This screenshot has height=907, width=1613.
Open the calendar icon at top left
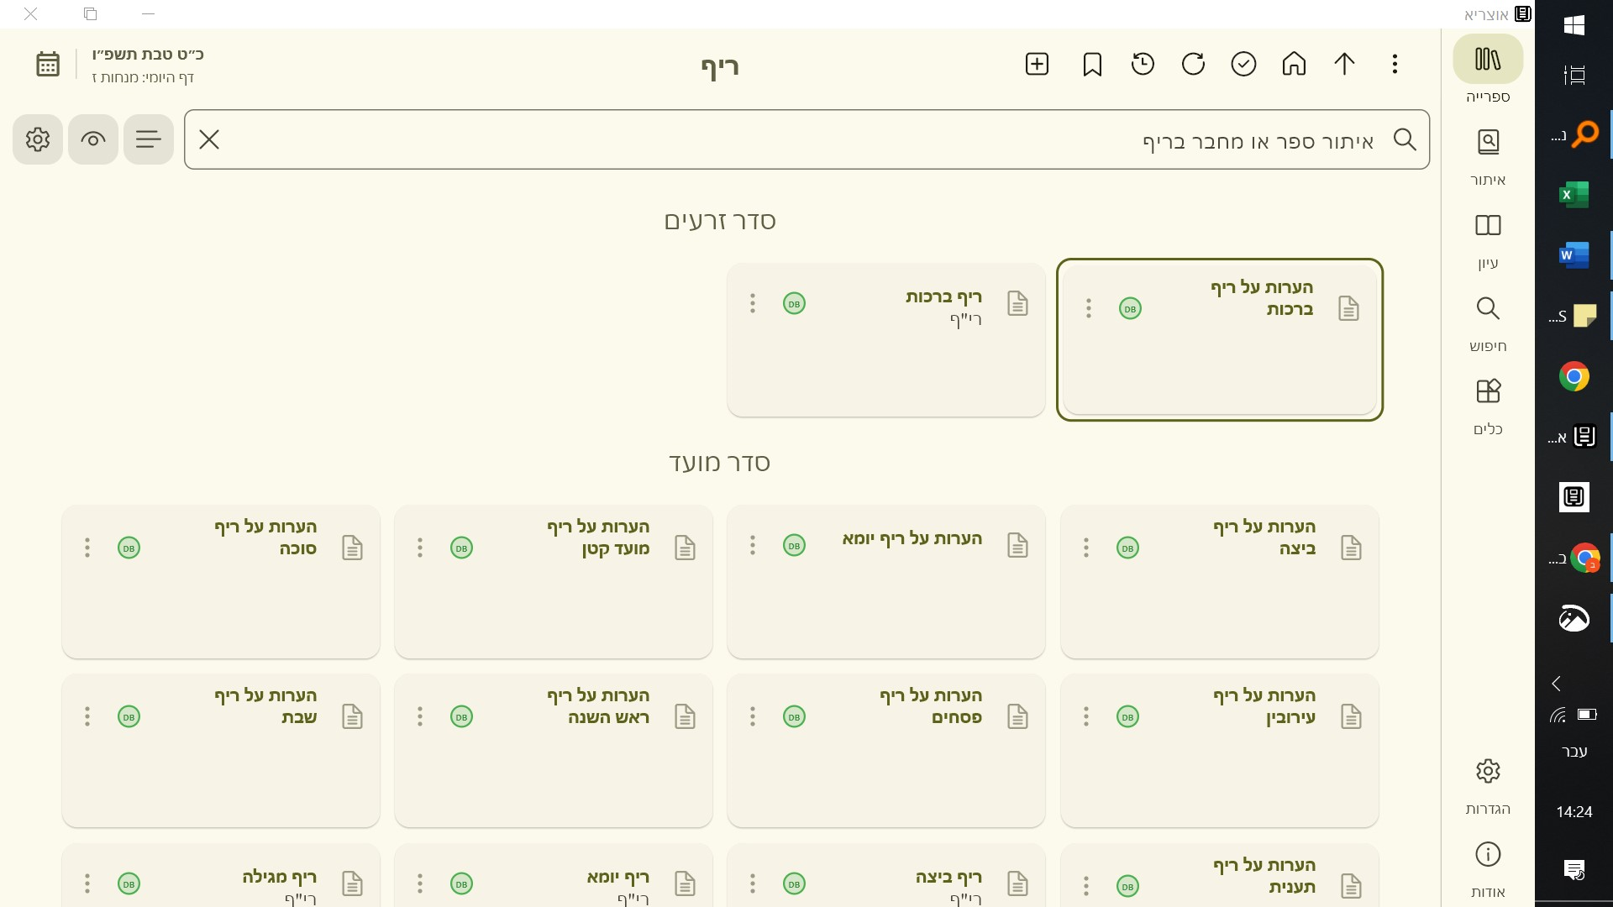(x=48, y=65)
